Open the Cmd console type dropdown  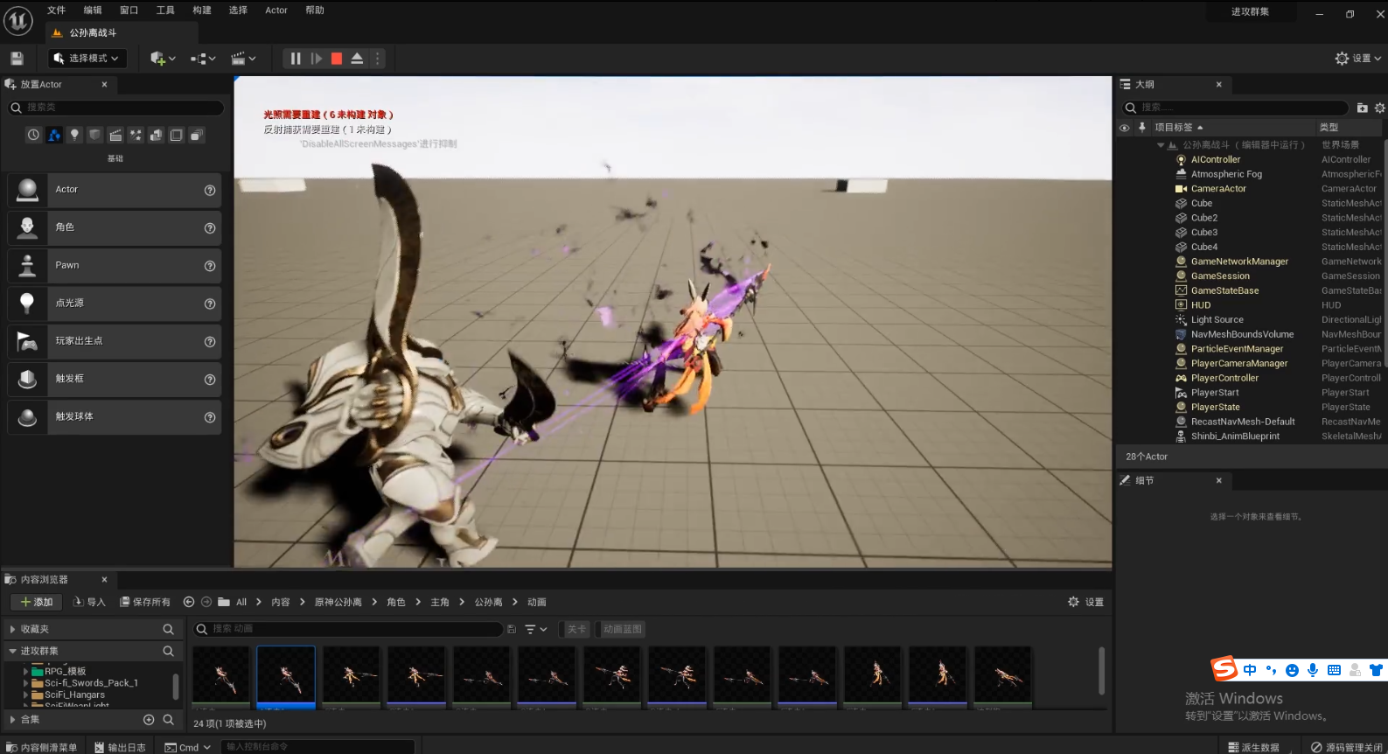pos(188,747)
